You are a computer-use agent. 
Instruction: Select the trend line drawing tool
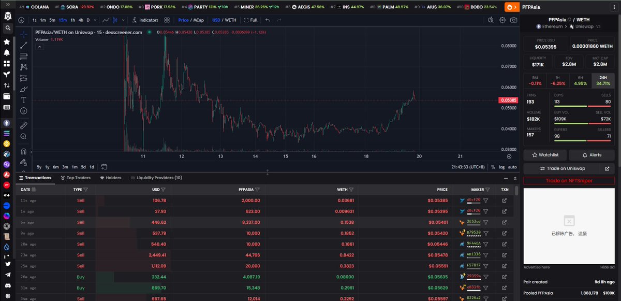23,45
